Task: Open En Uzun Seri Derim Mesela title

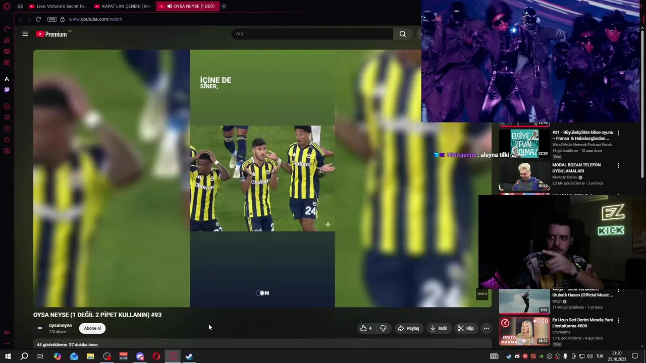Action: 582,323
